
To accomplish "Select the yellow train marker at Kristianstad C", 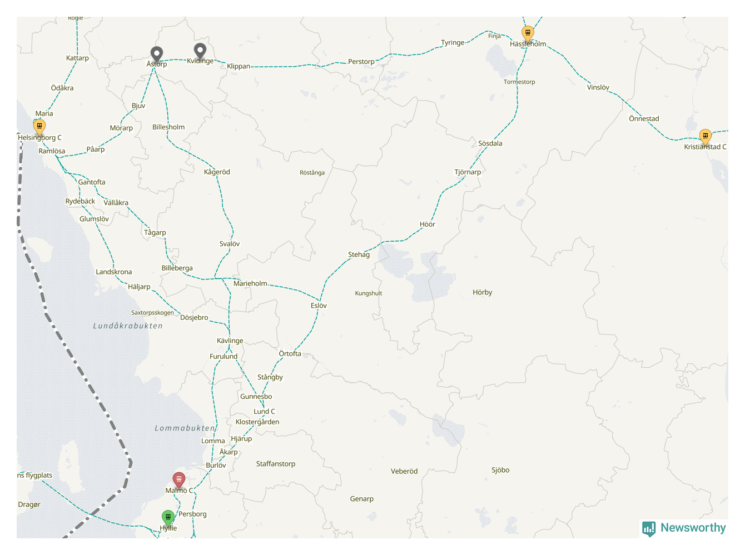I will [705, 137].
